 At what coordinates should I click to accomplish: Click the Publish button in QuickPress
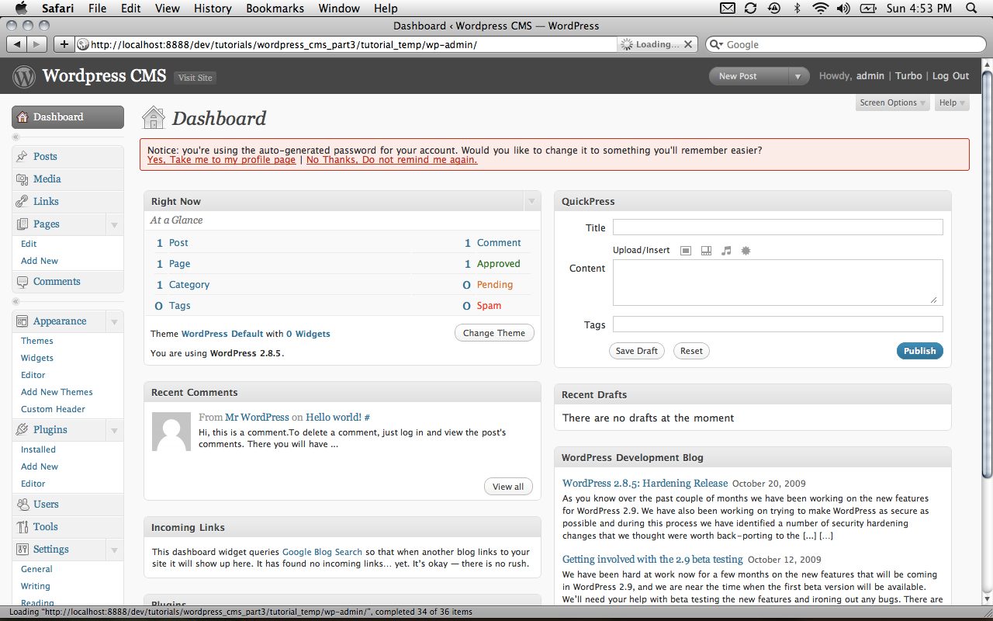tap(920, 351)
